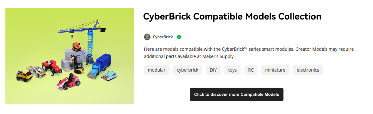373x114 pixels.
Task: Click to discover more Compatible Models button
Action: (x=237, y=94)
